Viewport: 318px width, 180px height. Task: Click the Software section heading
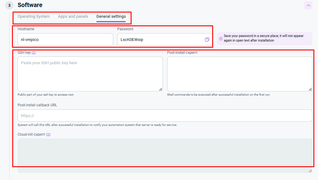coord(30,5)
